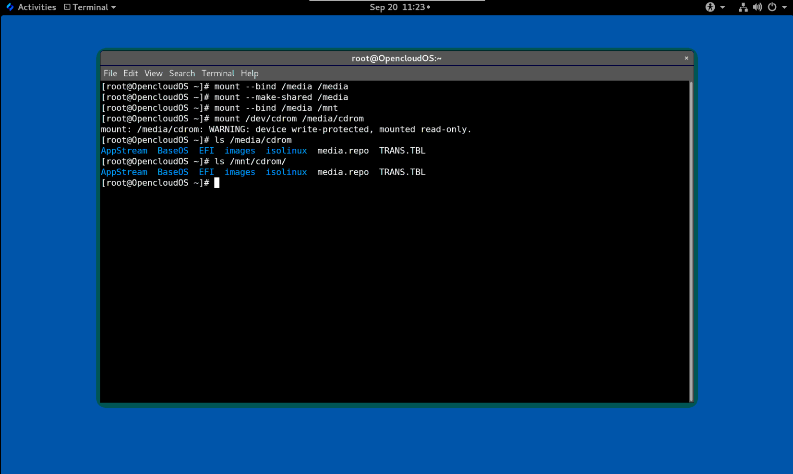Click TRANS.TBL in the second ls output

click(x=402, y=172)
